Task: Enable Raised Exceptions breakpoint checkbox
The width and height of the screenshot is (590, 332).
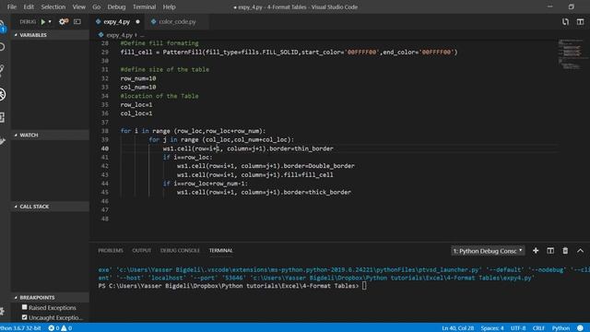Action: tap(25, 307)
